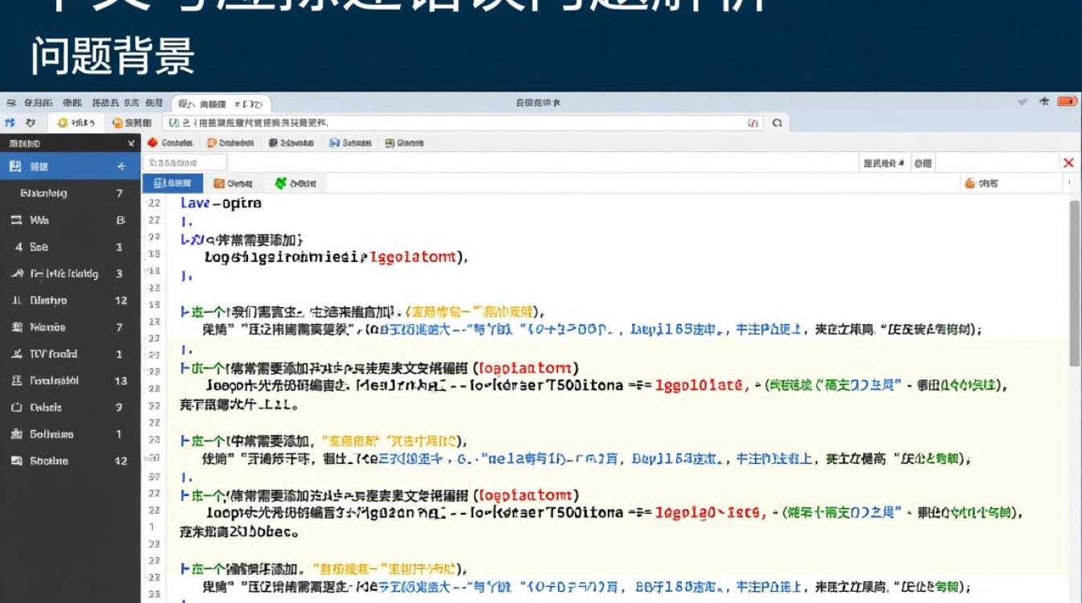Focus the small search field above the tabs

click(184, 162)
